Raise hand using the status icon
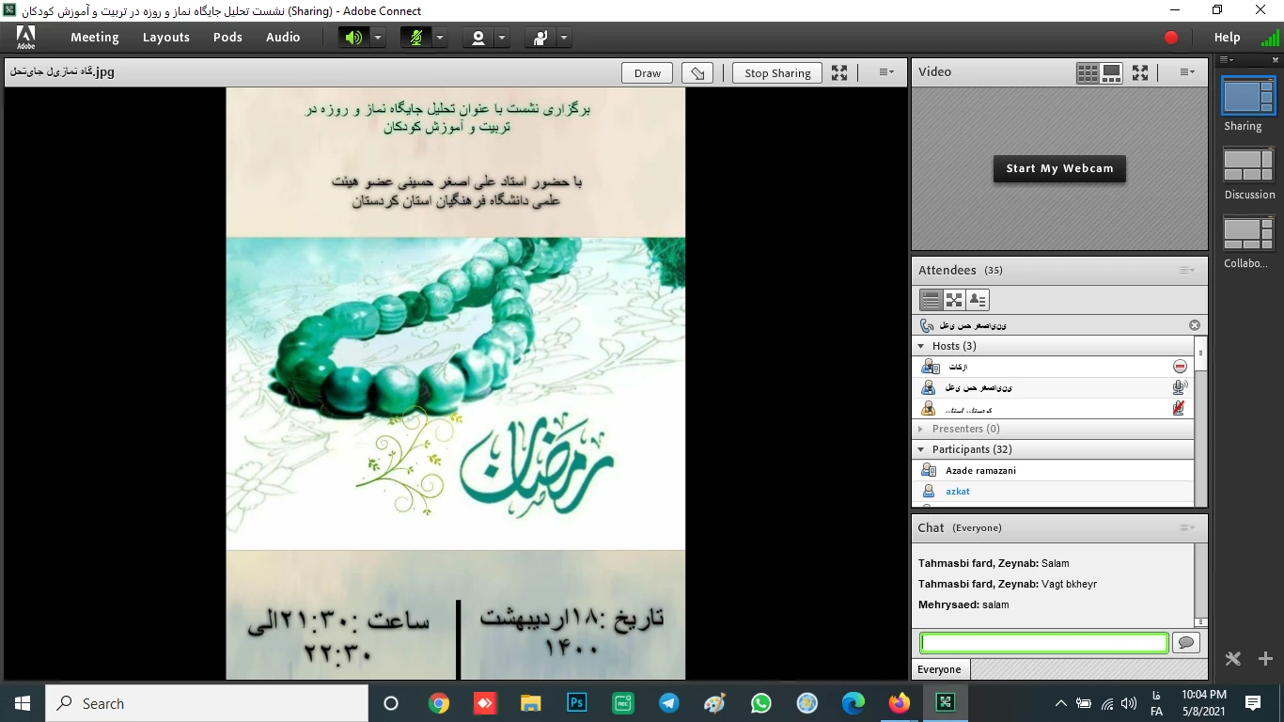This screenshot has width=1284, height=722. 540,38
